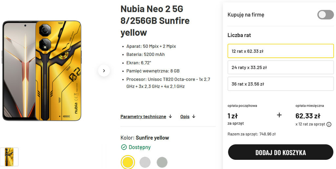Open the yellow phone thumbnail image
The height and width of the screenshot is (169, 336).
[x=9, y=157]
